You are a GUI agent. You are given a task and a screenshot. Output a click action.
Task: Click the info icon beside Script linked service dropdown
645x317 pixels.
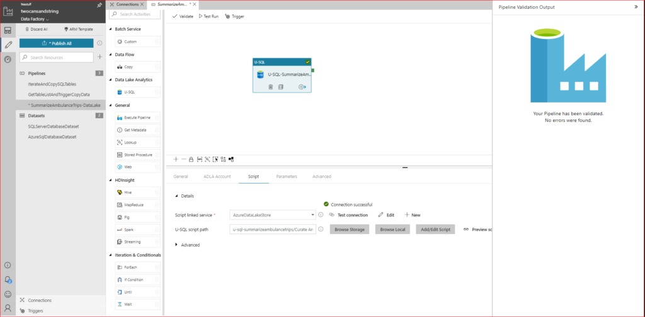coord(321,214)
